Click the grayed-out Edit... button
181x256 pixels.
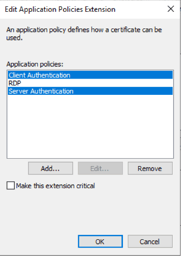pyautogui.click(x=100, y=169)
